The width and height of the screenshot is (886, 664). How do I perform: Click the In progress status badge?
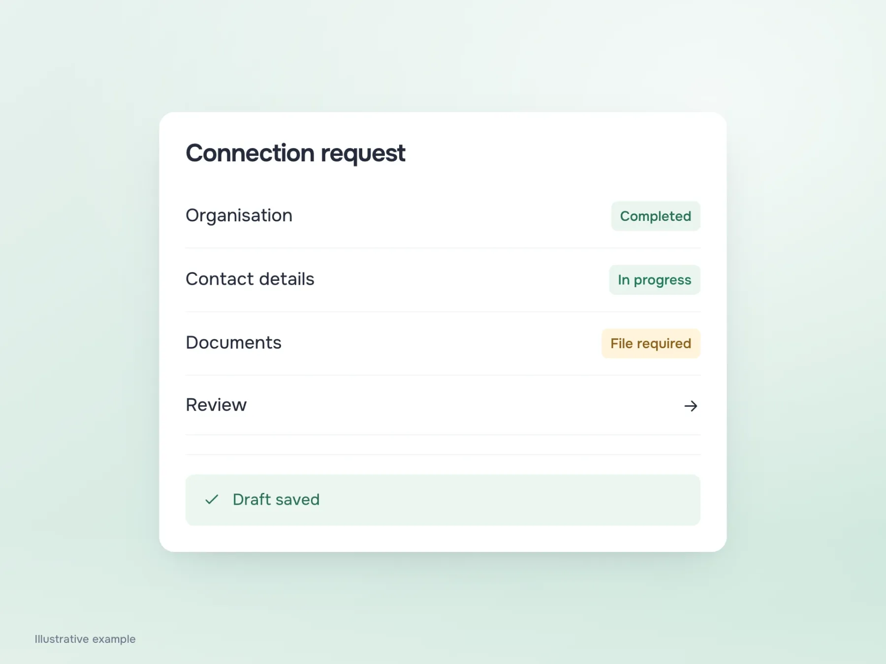655,280
